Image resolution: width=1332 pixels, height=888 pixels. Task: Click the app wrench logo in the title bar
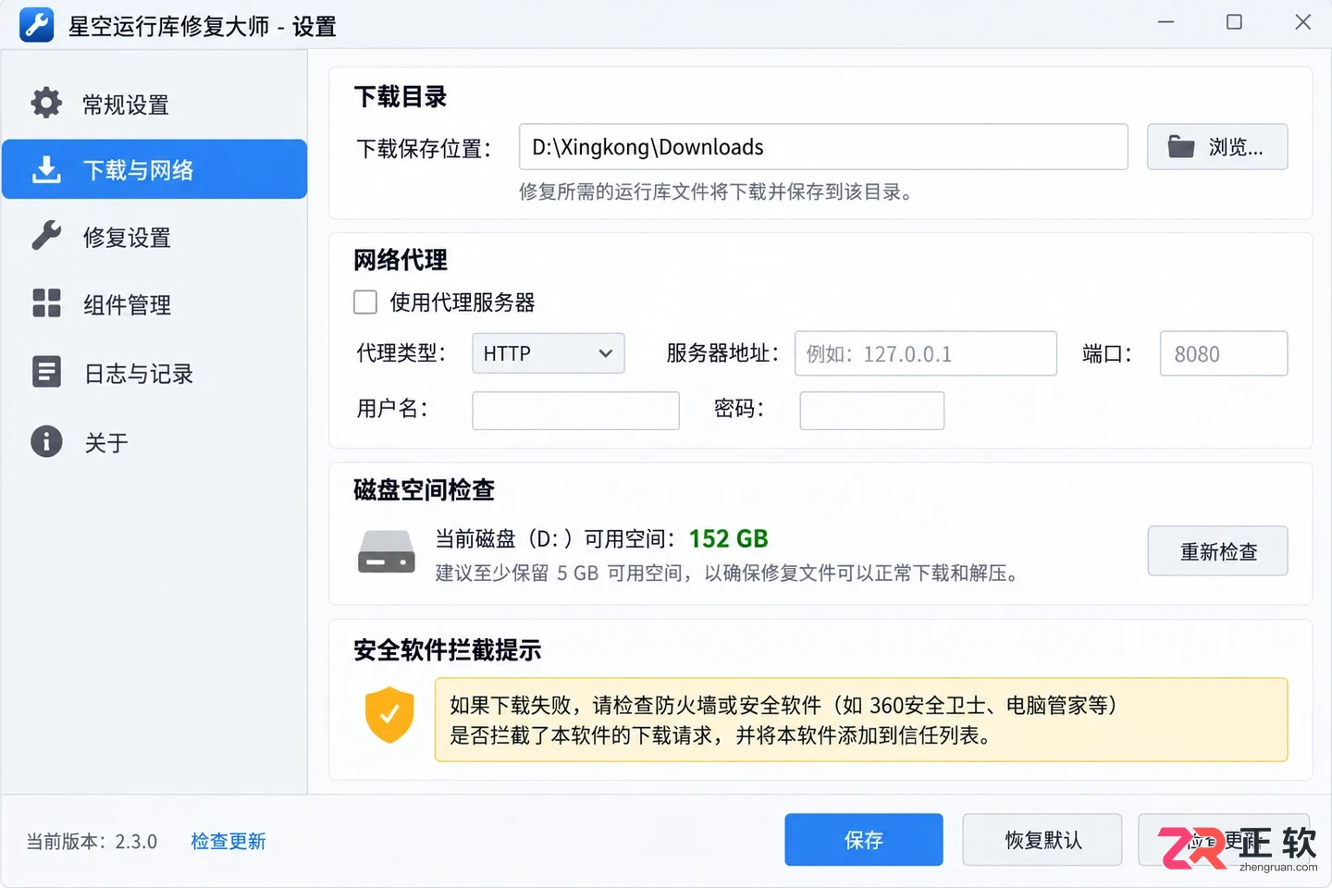point(37,25)
